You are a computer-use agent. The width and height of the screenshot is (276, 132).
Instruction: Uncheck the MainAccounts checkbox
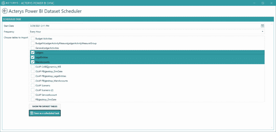[x=33, y=62]
